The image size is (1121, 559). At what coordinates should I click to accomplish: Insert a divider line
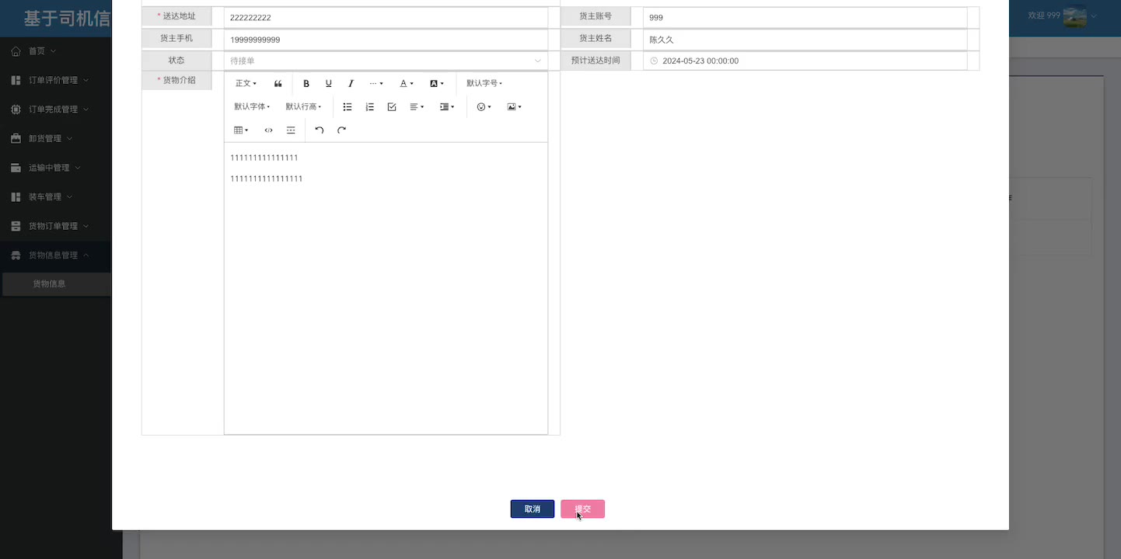click(x=291, y=130)
